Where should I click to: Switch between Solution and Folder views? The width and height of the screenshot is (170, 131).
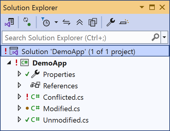click(x=9, y=23)
